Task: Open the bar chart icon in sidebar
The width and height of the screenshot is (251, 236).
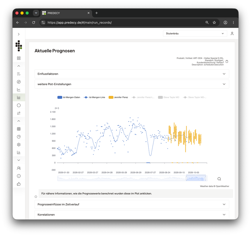Action: (x=19, y=152)
